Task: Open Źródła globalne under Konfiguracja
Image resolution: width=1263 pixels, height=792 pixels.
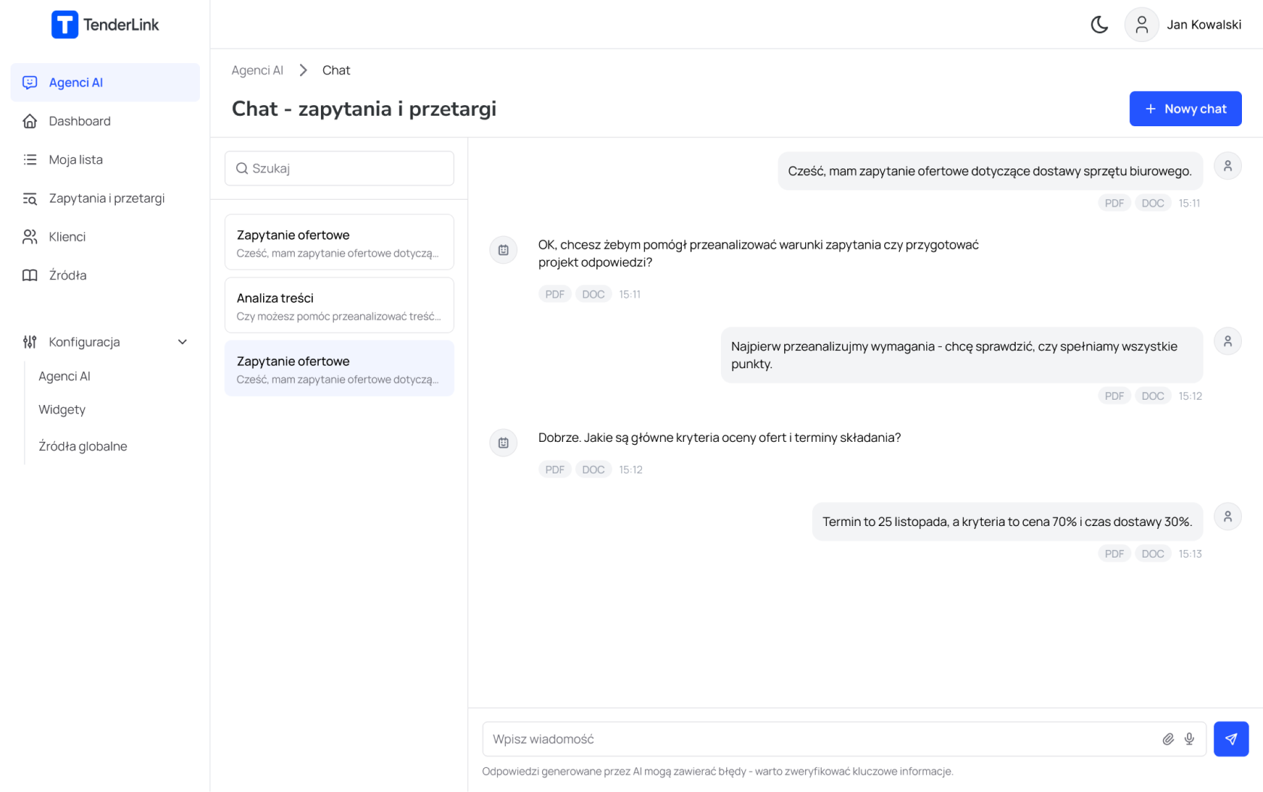Action: click(83, 446)
